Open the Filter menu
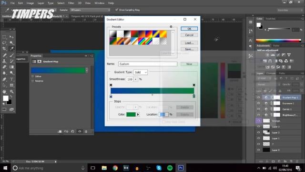The width and height of the screenshot is (305, 172). tap(71, 3)
